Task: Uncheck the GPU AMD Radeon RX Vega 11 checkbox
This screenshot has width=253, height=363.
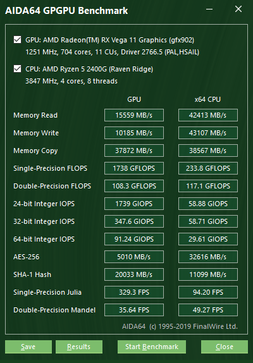Action: click(x=17, y=40)
